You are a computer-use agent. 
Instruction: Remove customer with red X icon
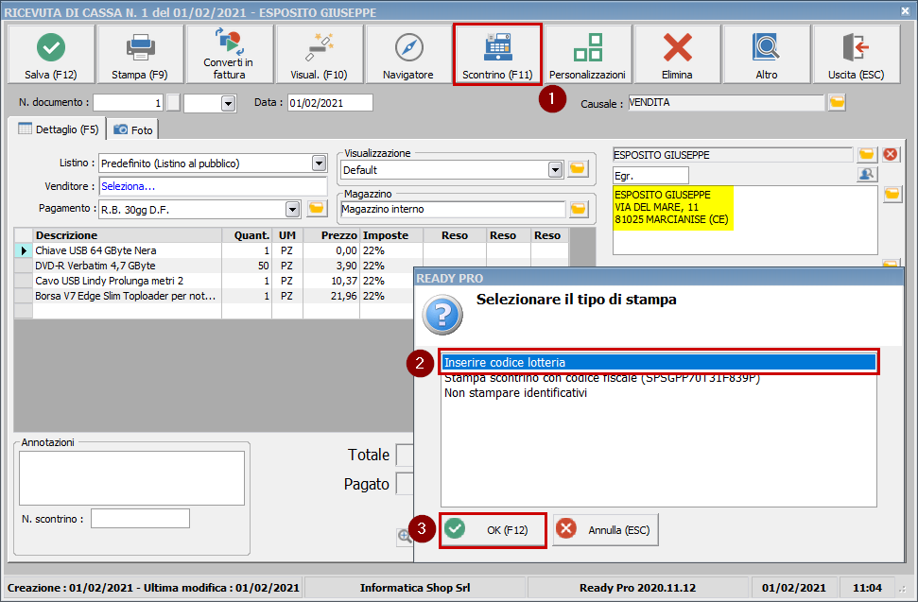[891, 154]
